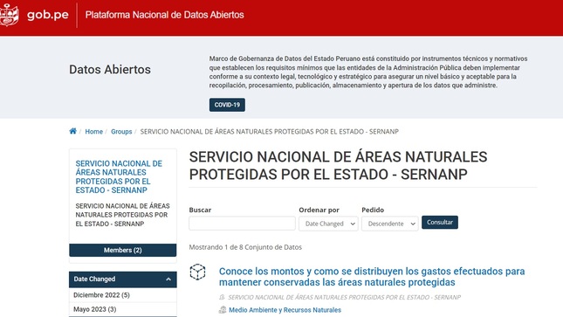Click the category icon beside Medio Ambiente

(x=223, y=310)
